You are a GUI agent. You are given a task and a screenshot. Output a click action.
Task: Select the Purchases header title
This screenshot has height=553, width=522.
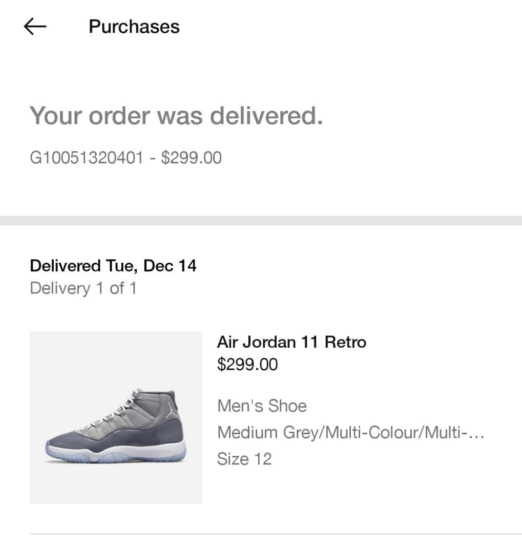[x=134, y=27]
